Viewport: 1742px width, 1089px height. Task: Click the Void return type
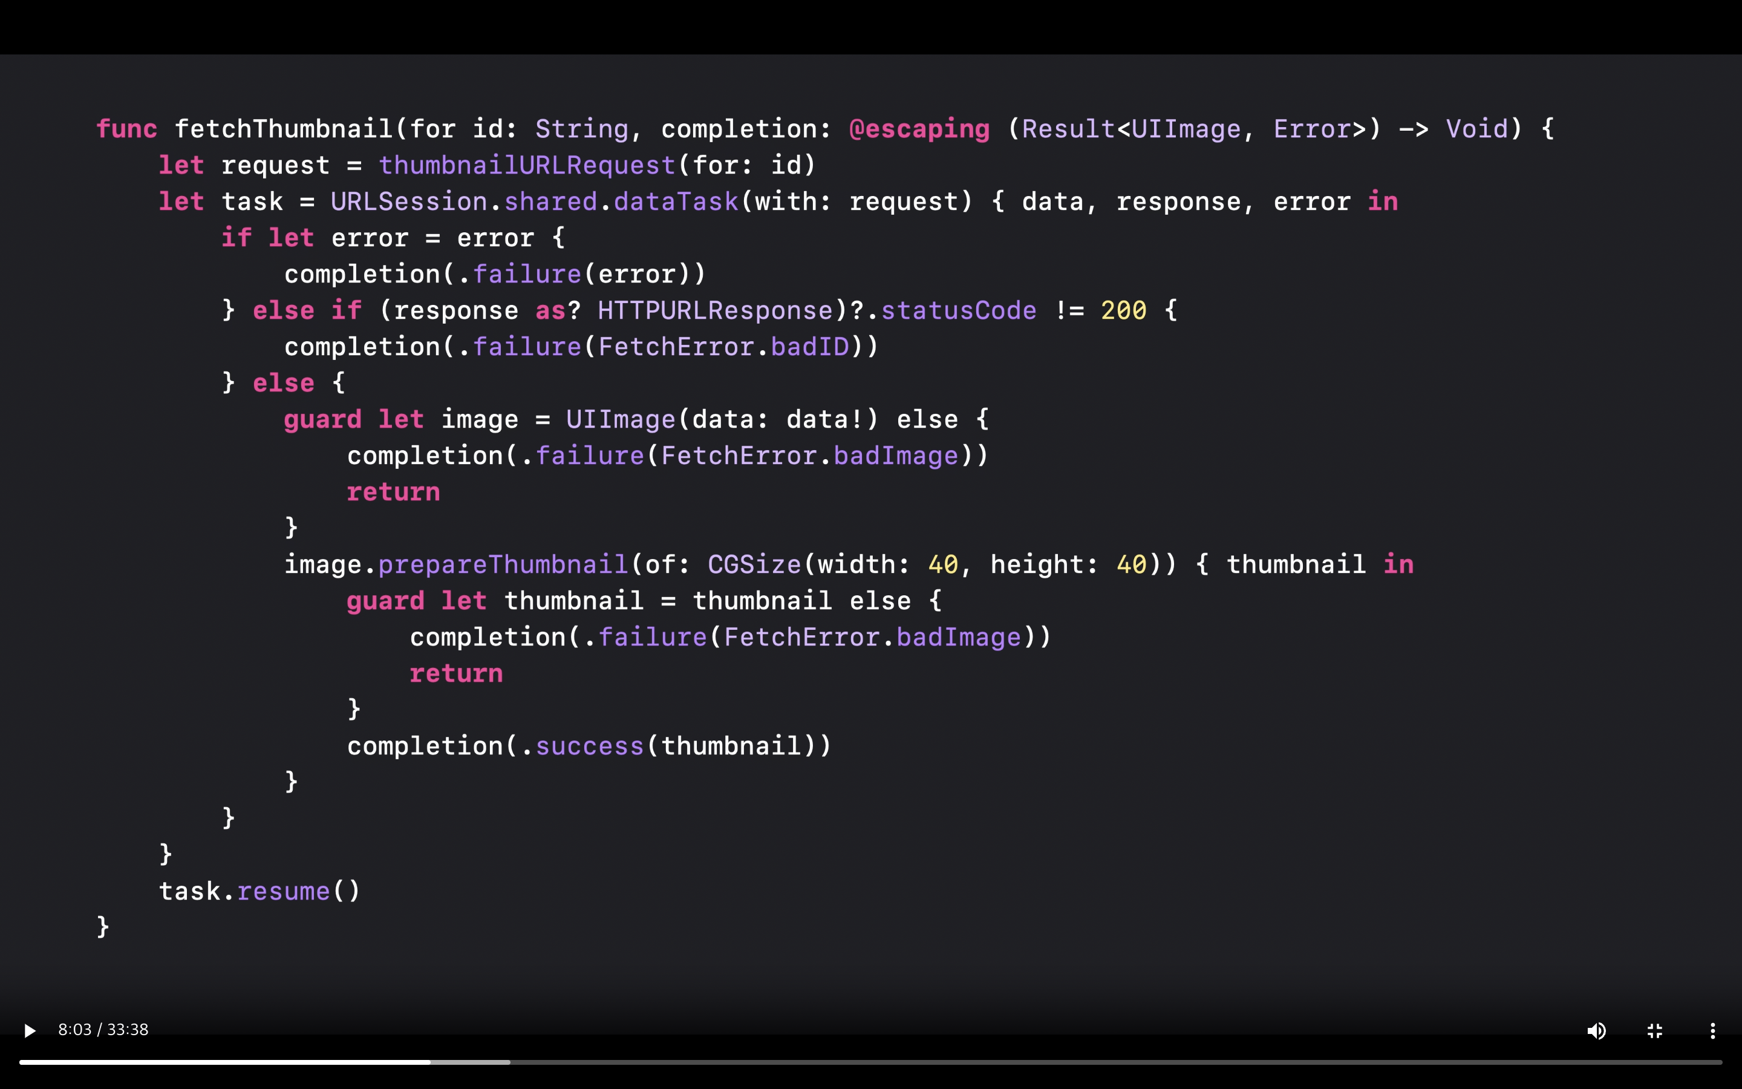click(x=1476, y=129)
